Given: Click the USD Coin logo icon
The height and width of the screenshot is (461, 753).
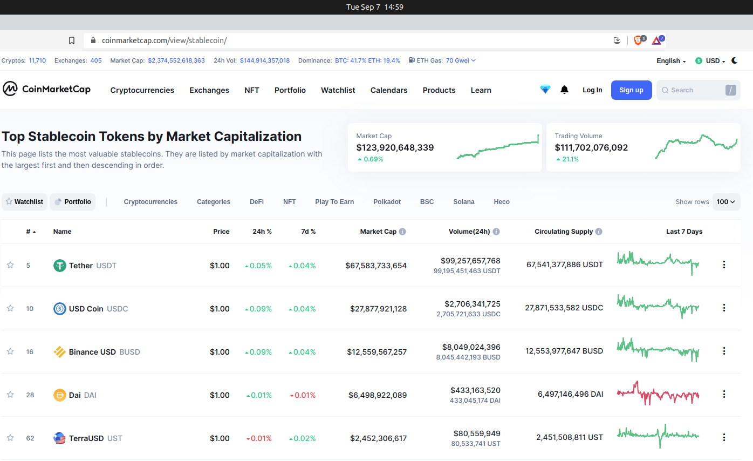Looking at the screenshot, I should coord(60,309).
